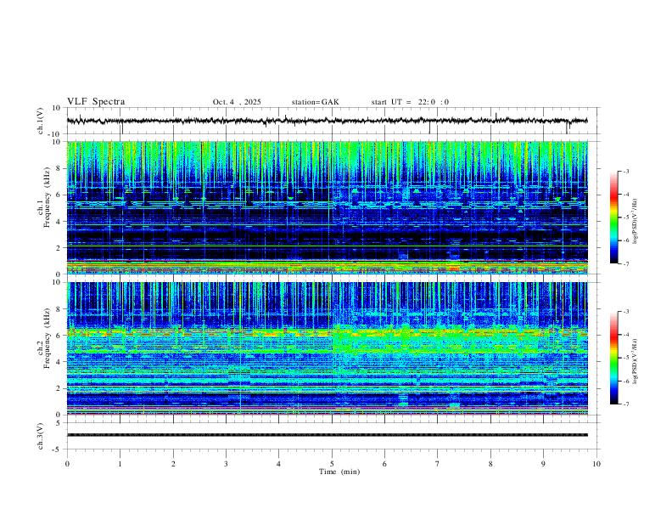Click time axis tick label "1"
The image size is (672, 520).
tap(120, 464)
